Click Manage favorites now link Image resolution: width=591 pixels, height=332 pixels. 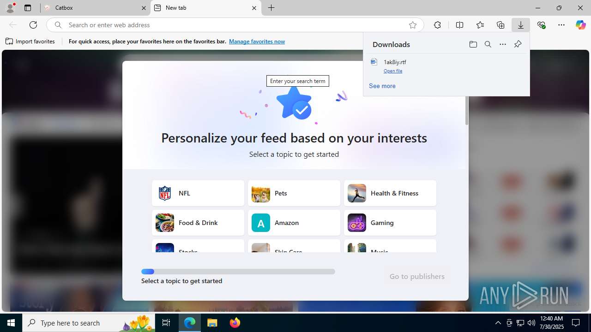click(x=257, y=41)
